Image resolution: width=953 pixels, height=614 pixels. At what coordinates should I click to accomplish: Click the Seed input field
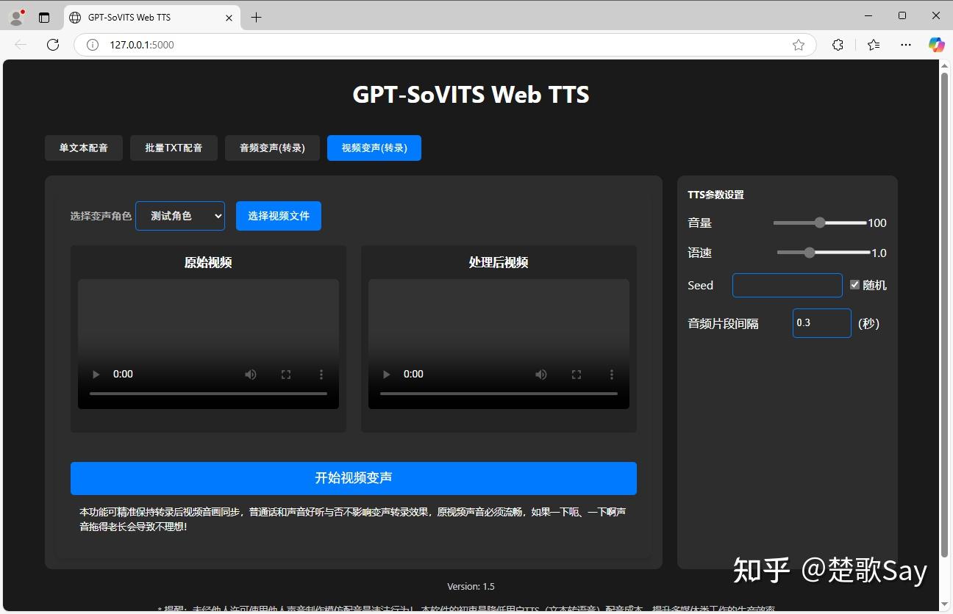click(787, 285)
